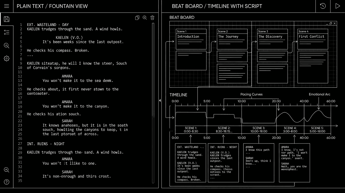Open search from the left sidebar

click(x=7, y=45)
